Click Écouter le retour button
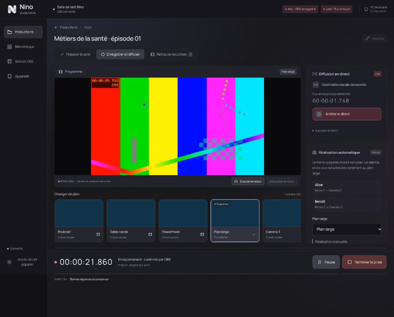This screenshot has width=394, height=317. (248, 182)
